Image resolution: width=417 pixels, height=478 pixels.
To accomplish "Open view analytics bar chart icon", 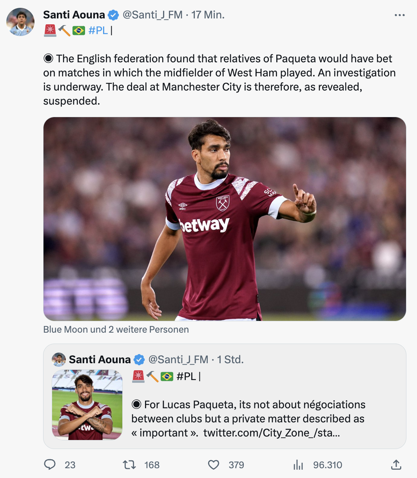I will (298, 465).
